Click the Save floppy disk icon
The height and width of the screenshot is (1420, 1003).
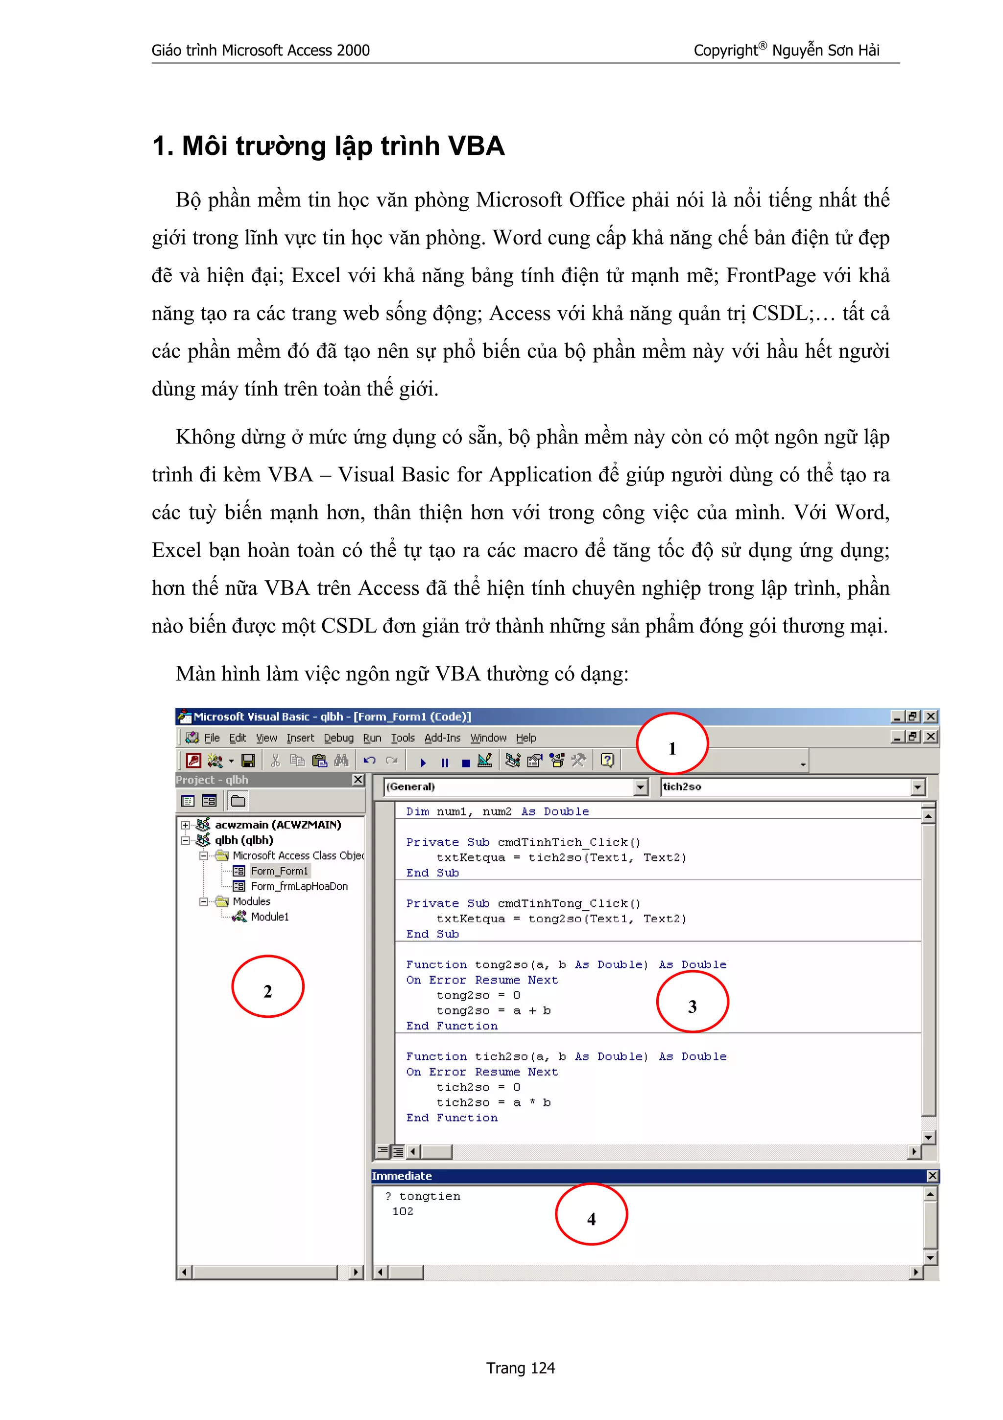248,760
